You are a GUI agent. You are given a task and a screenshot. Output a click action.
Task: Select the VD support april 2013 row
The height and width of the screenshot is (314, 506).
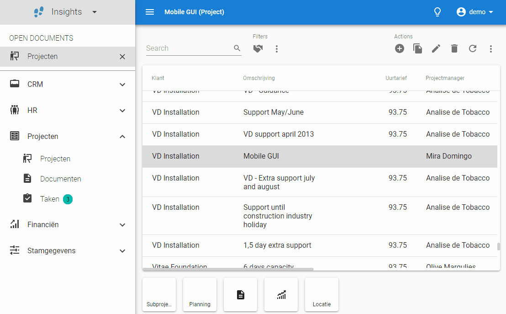[x=320, y=135]
